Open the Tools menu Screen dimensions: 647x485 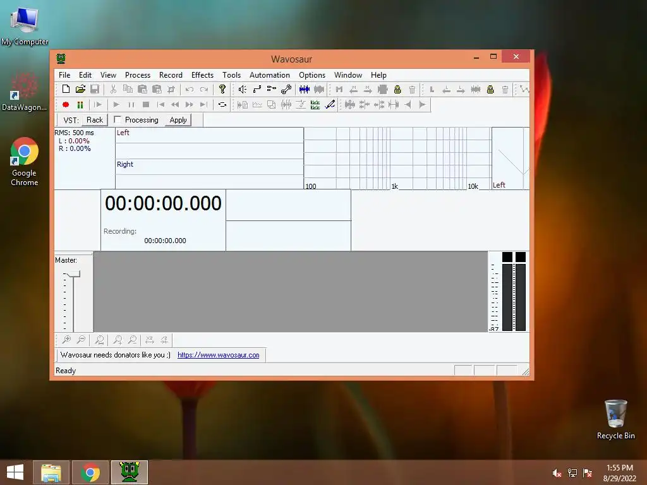tap(231, 75)
